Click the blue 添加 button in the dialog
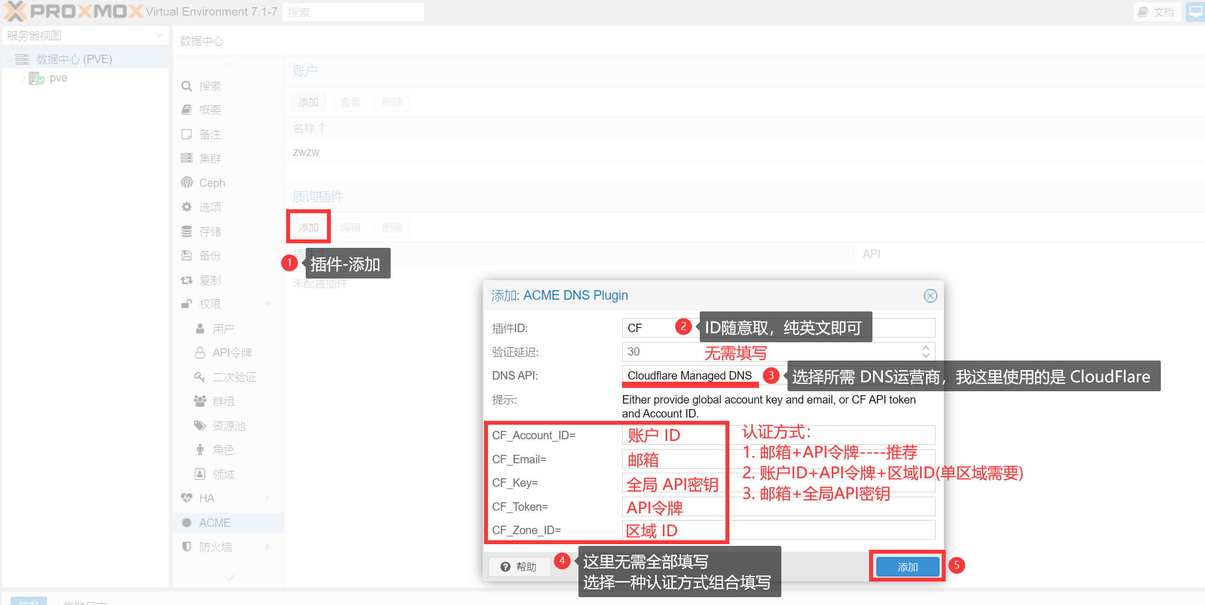1205x605 pixels. (x=907, y=567)
